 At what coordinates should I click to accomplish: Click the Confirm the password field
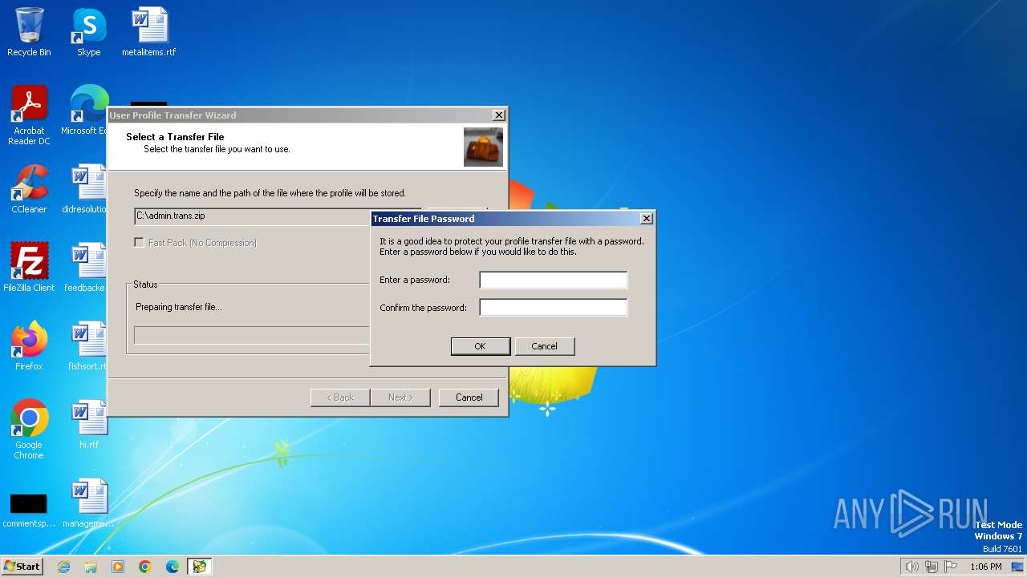pyautogui.click(x=553, y=307)
